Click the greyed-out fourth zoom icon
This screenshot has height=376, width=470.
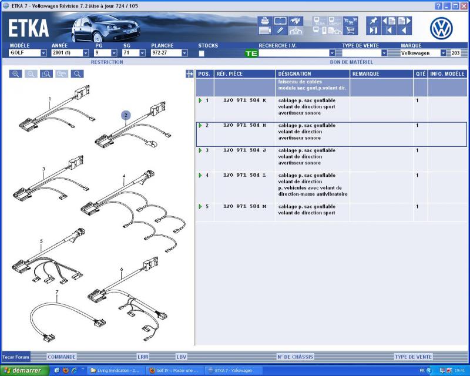coord(62,74)
